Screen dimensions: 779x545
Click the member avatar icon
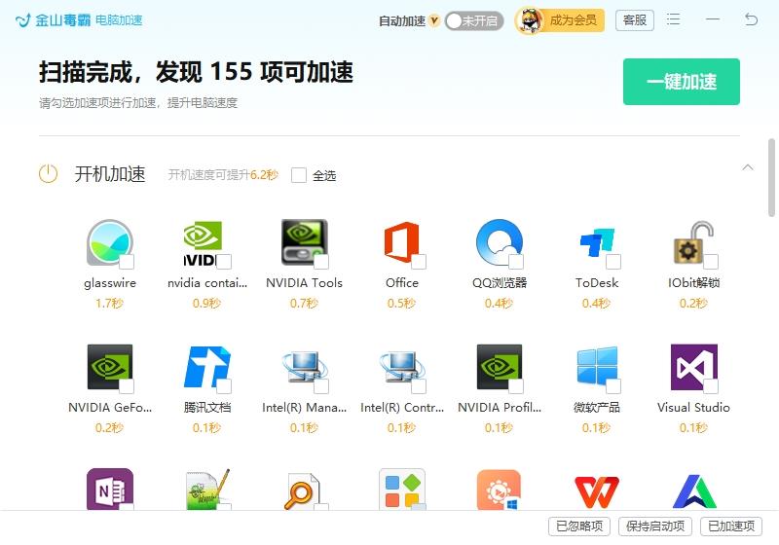tap(529, 20)
